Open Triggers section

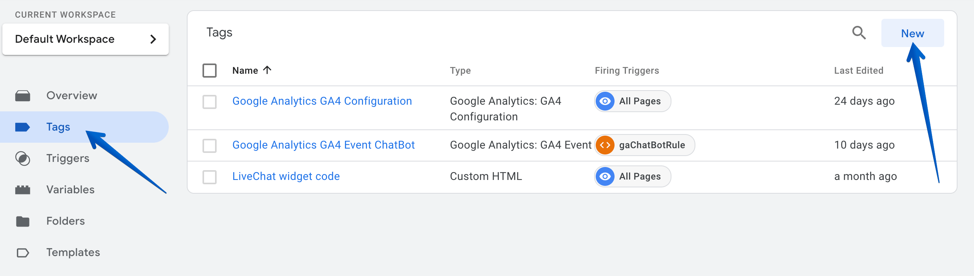[84, 158]
